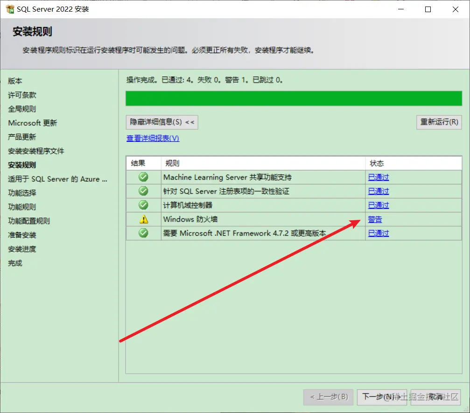Viewport: 470px width, 413px height.
Task: Click the SQL Server setup title bar icon
Action: (x=10, y=9)
